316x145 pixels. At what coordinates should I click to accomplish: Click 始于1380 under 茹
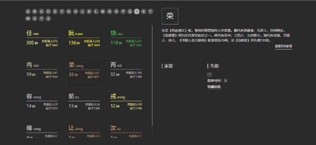(94, 109)
